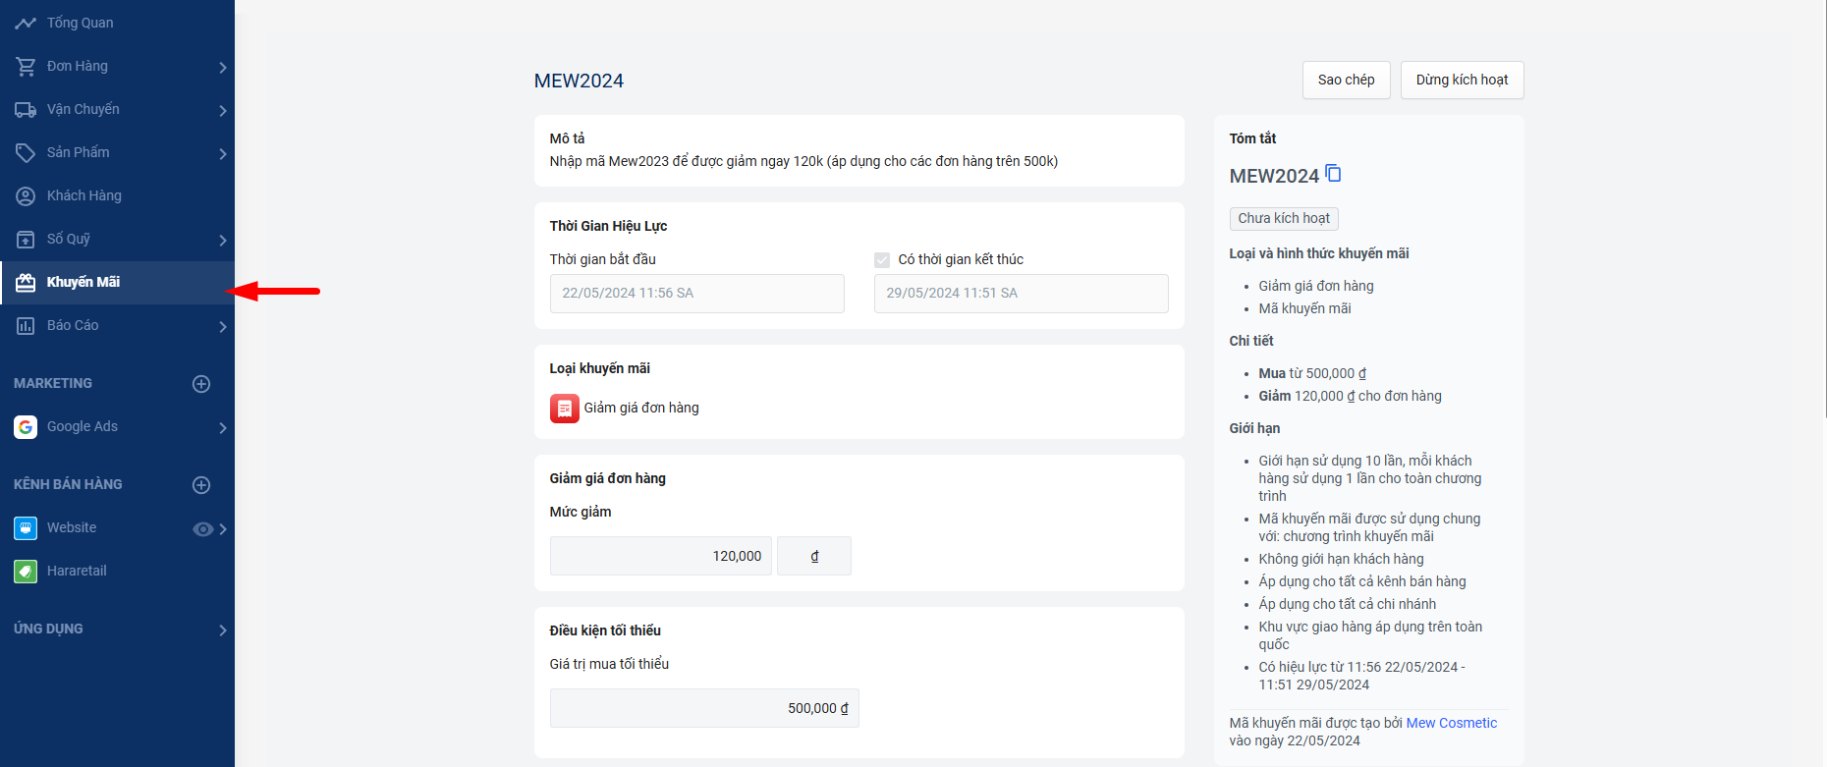Image resolution: width=1827 pixels, height=767 pixels.
Task: Toggle the Có thời gian kết thúc checkbox
Action: tap(882, 260)
